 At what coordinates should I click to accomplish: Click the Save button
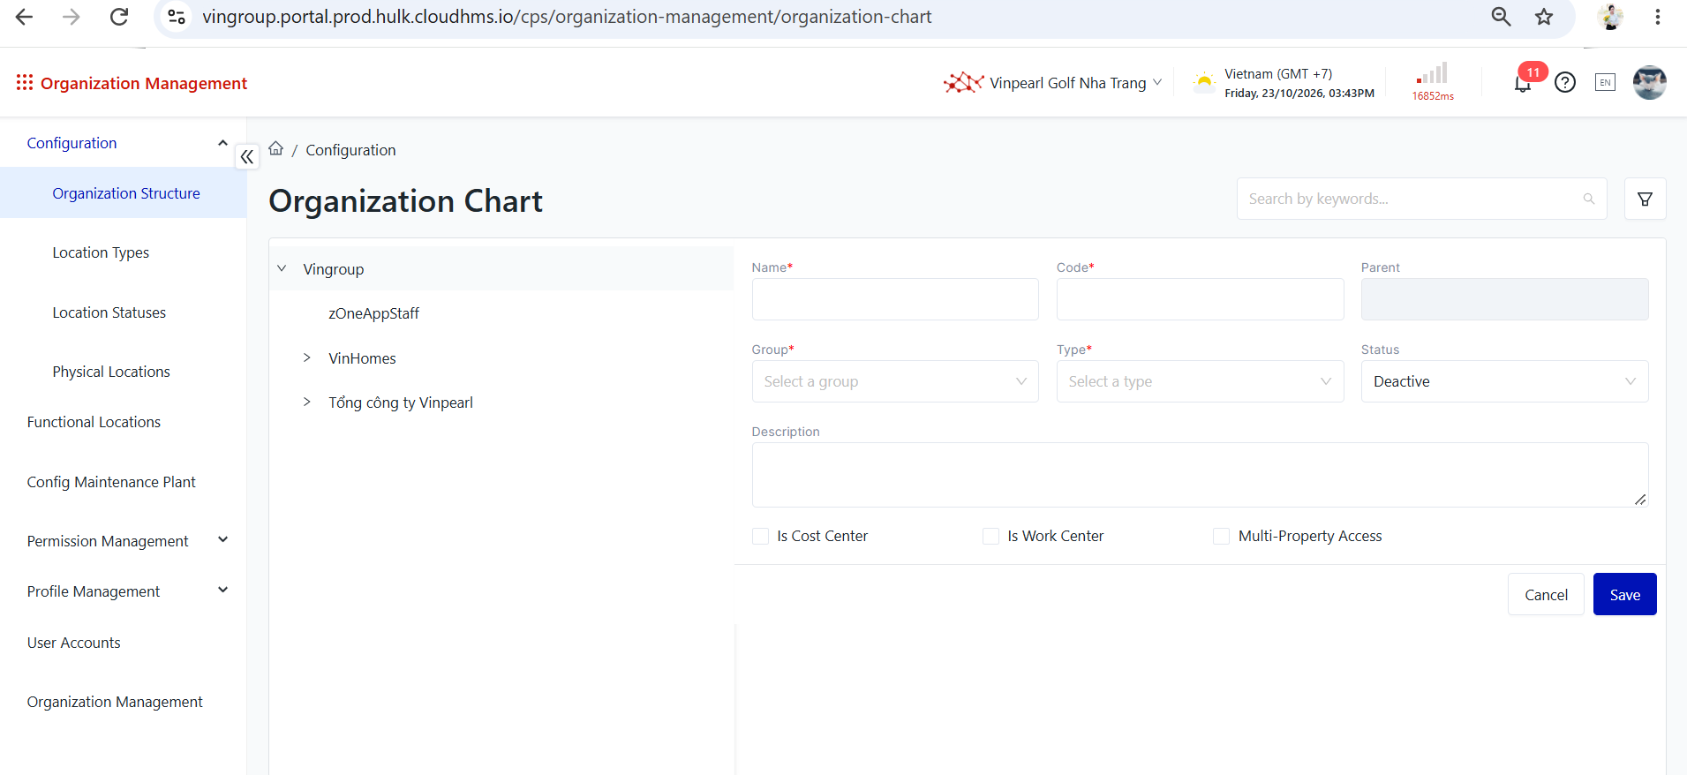click(1624, 594)
